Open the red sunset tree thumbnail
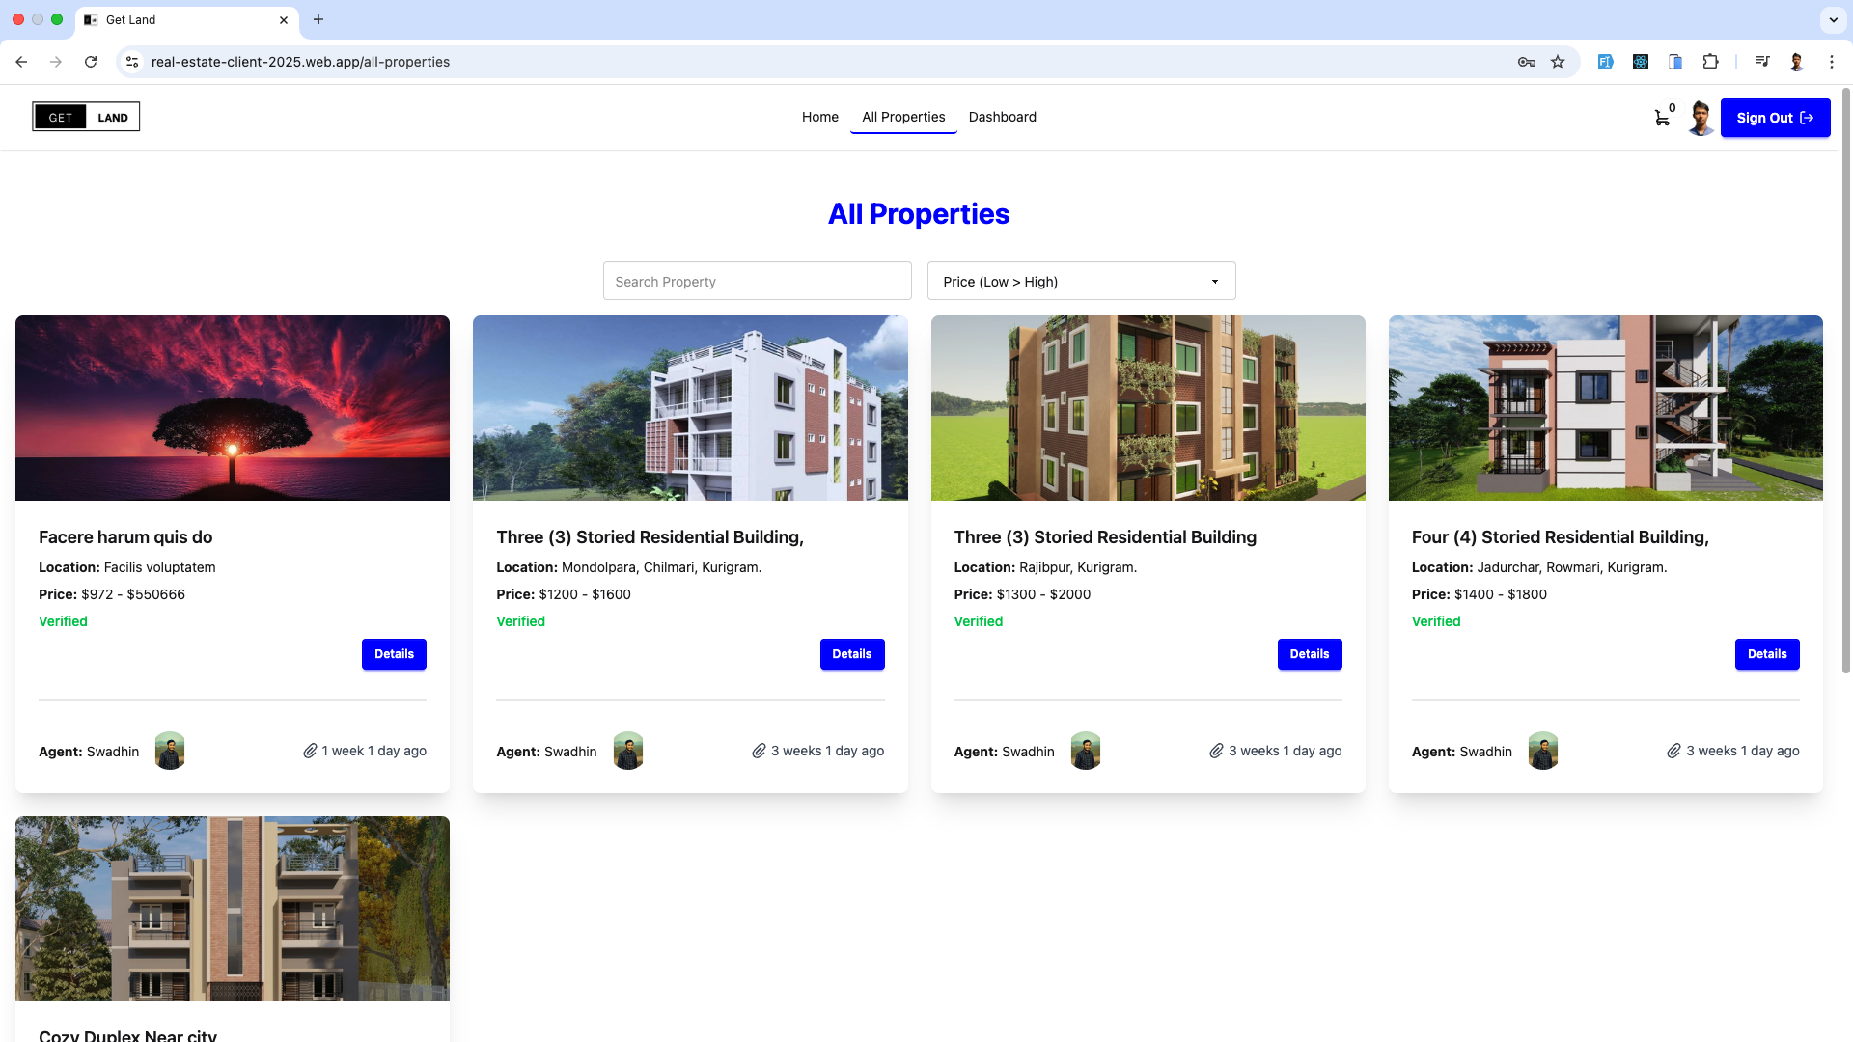This screenshot has height=1042, width=1853. tap(233, 408)
